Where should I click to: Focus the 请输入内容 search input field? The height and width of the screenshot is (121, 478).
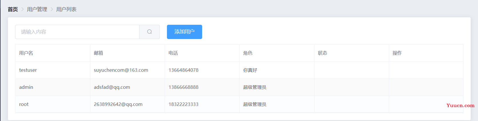(77, 32)
